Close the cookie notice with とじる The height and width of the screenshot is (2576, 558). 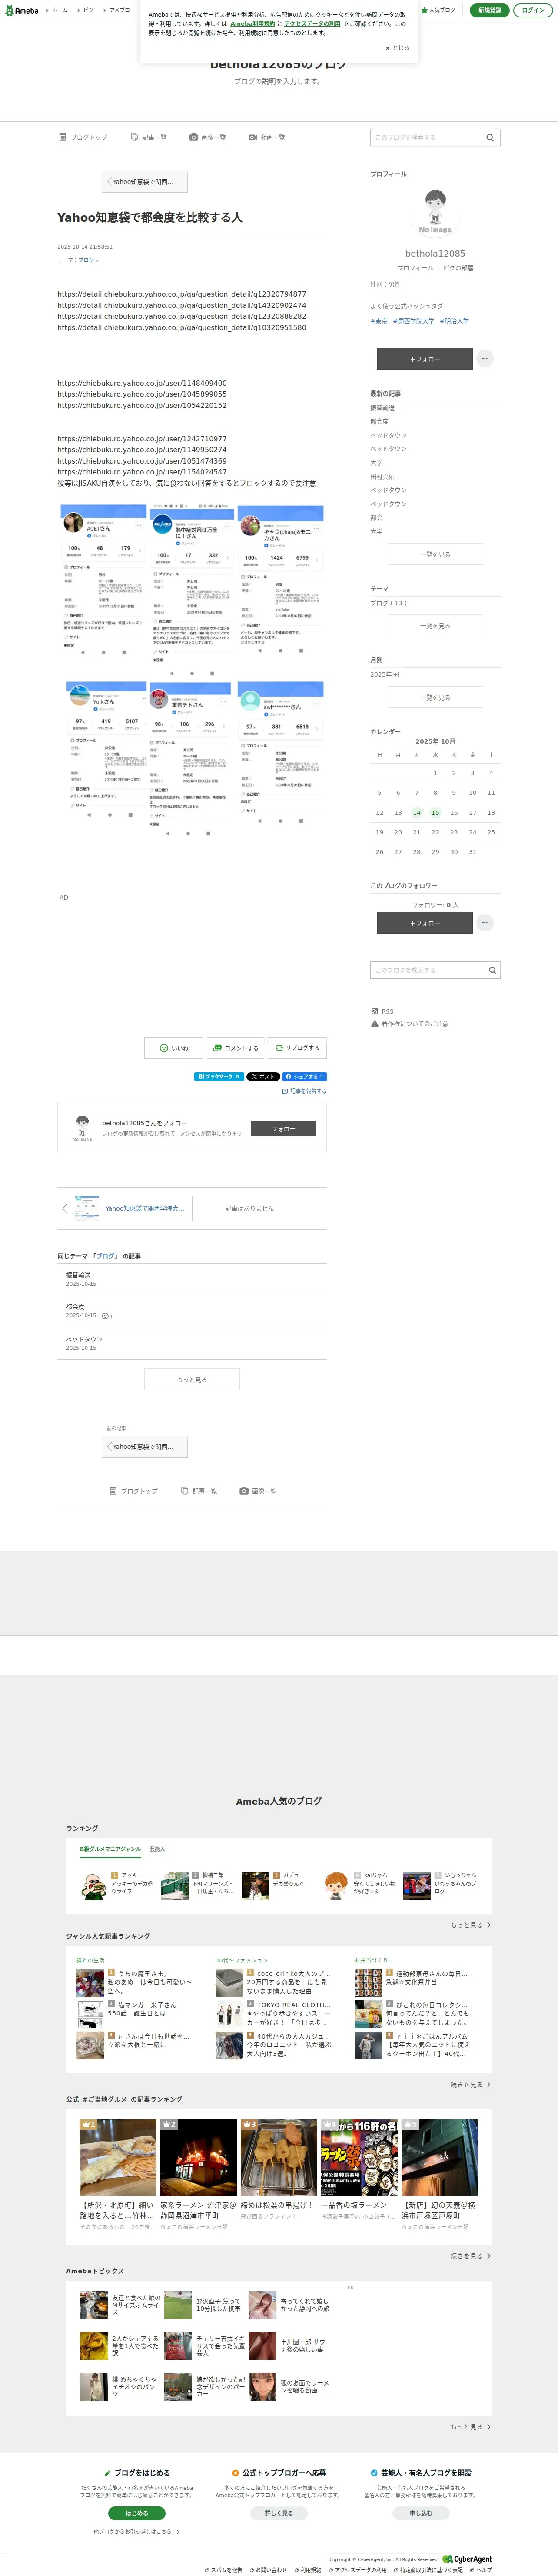pos(397,48)
